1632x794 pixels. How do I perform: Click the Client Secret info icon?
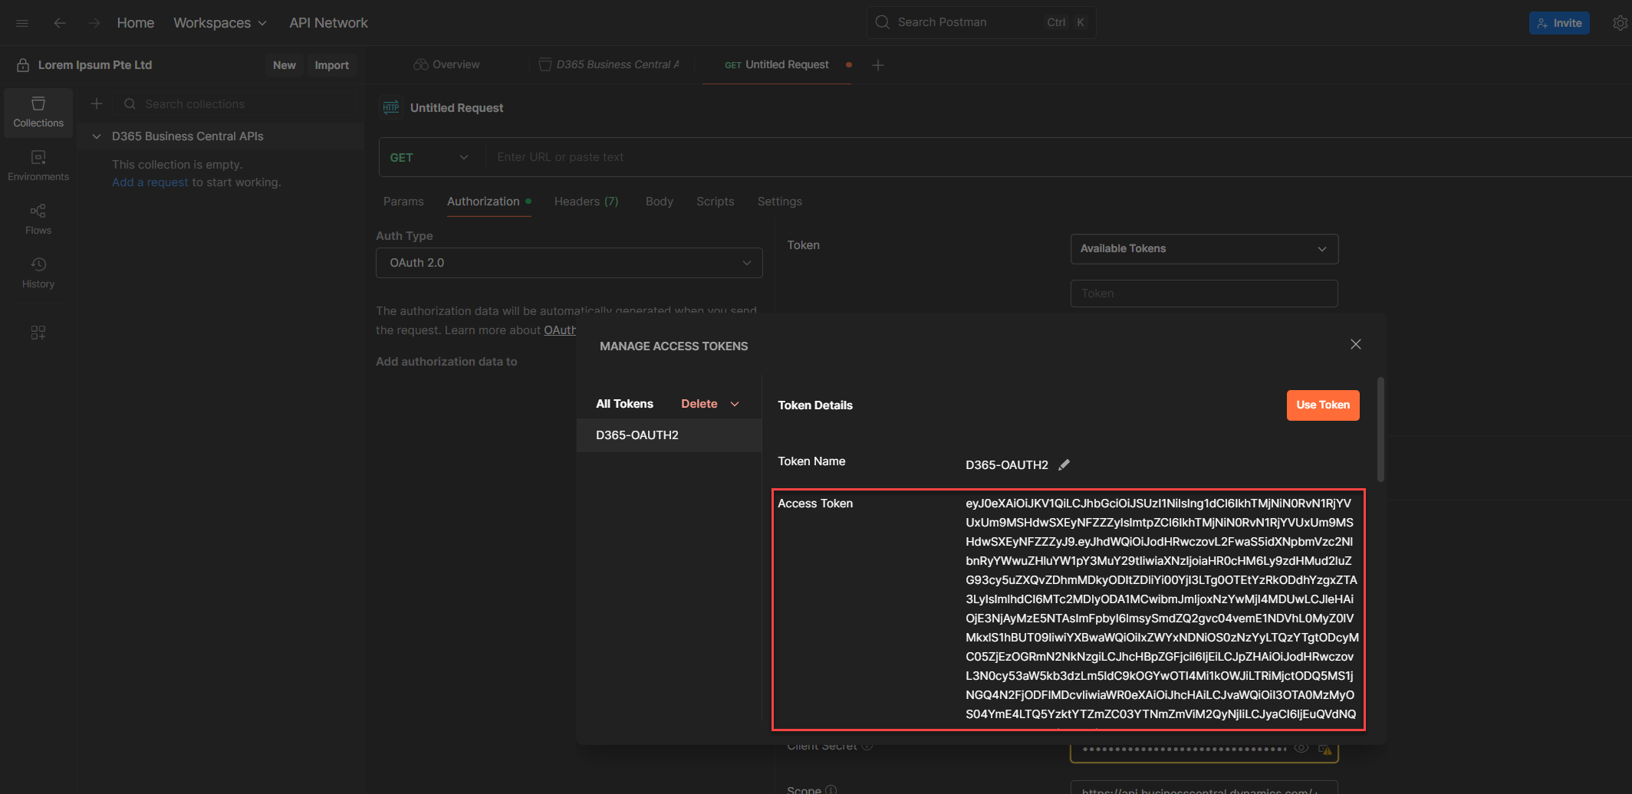867,746
